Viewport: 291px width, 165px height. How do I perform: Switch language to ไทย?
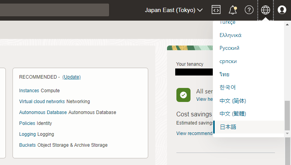[x=225, y=74]
